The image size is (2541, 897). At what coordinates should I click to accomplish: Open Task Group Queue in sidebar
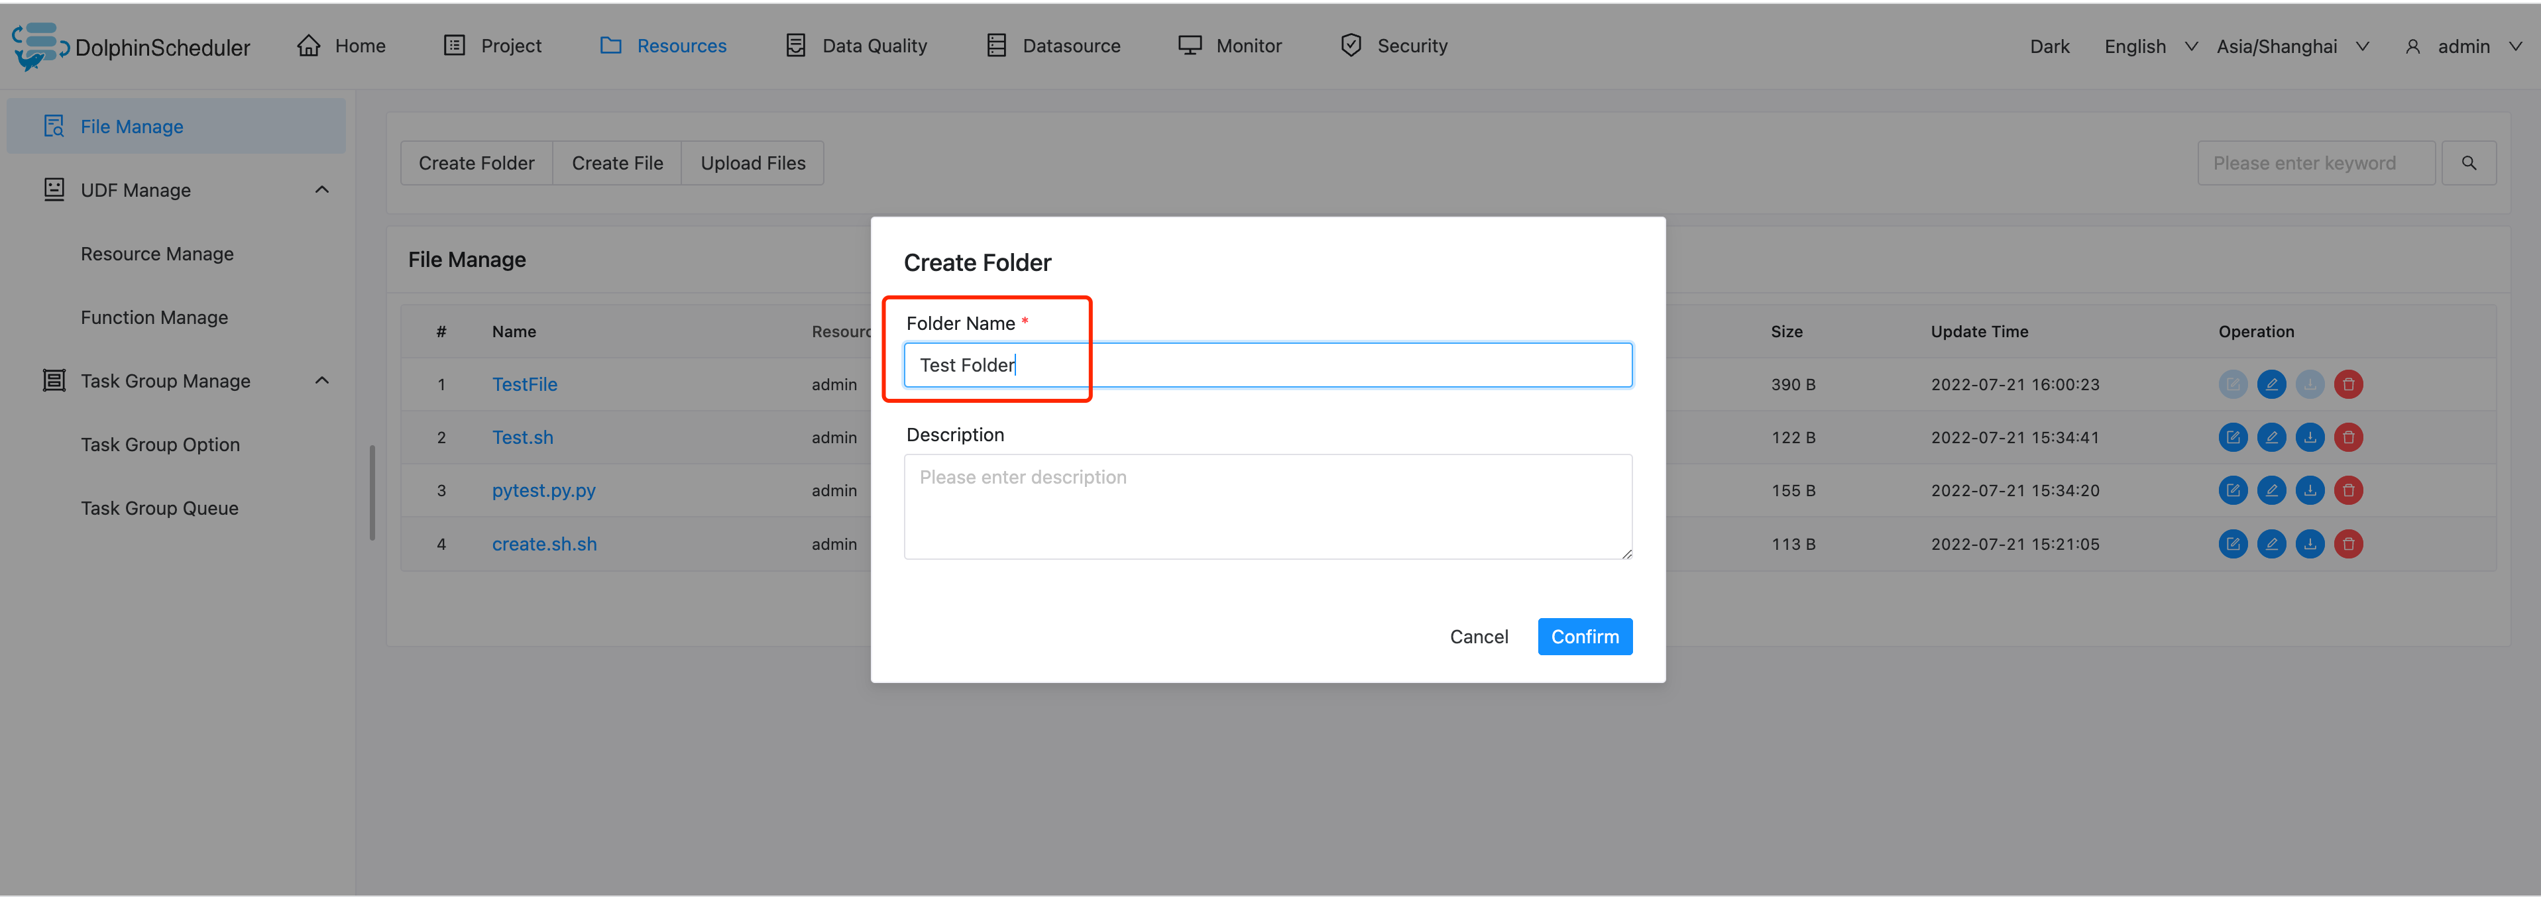(x=160, y=509)
